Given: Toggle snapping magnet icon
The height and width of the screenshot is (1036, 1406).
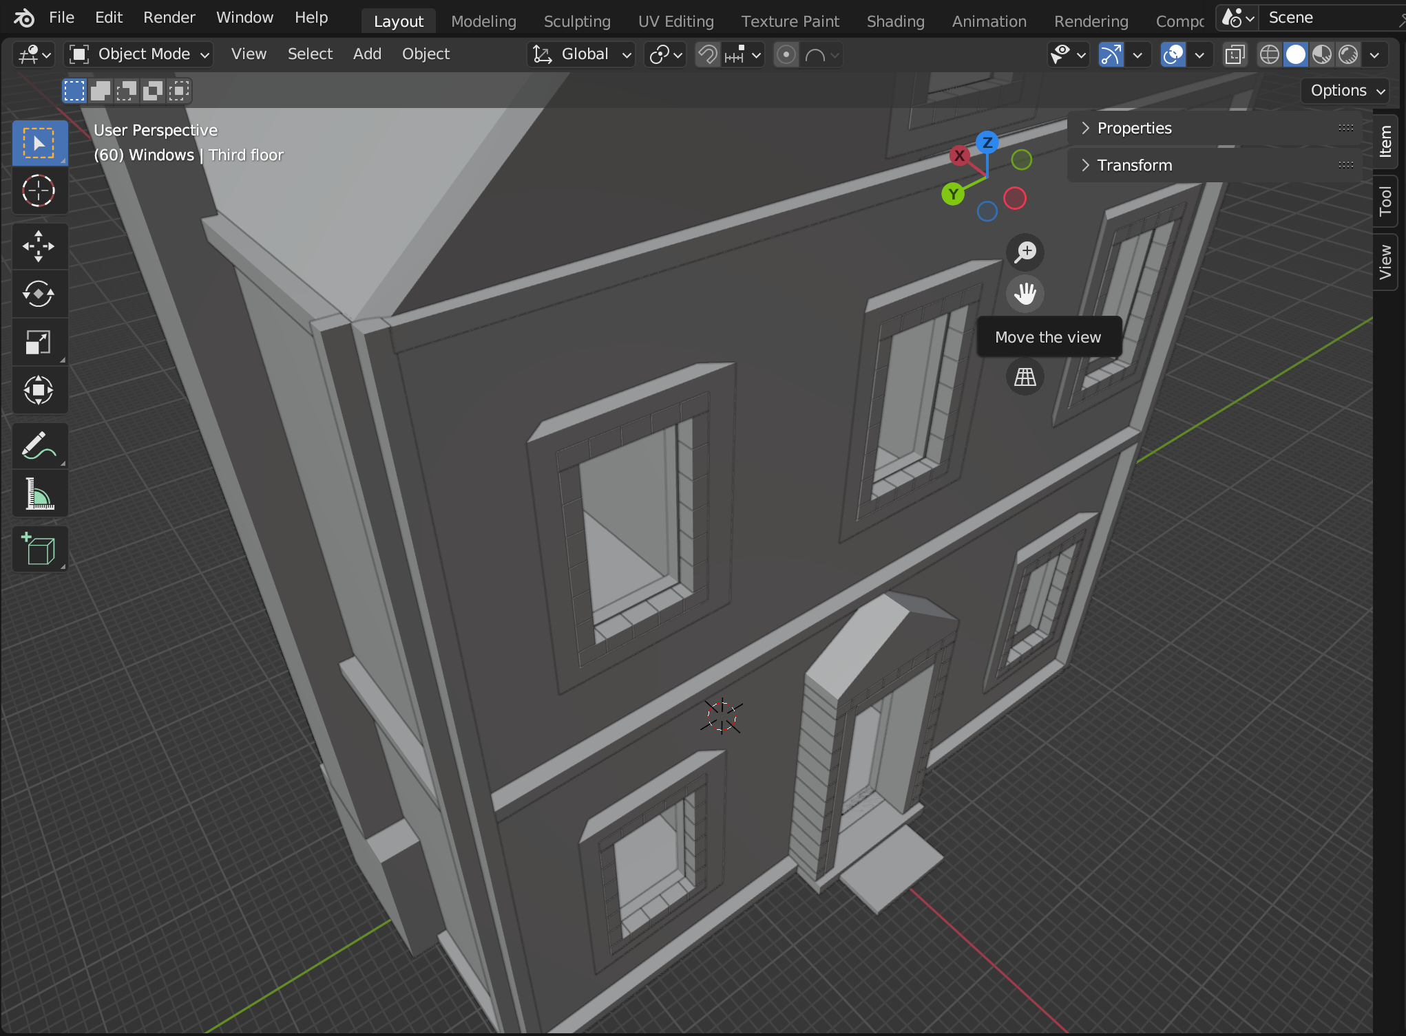Looking at the screenshot, I should [x=707, y=54].
